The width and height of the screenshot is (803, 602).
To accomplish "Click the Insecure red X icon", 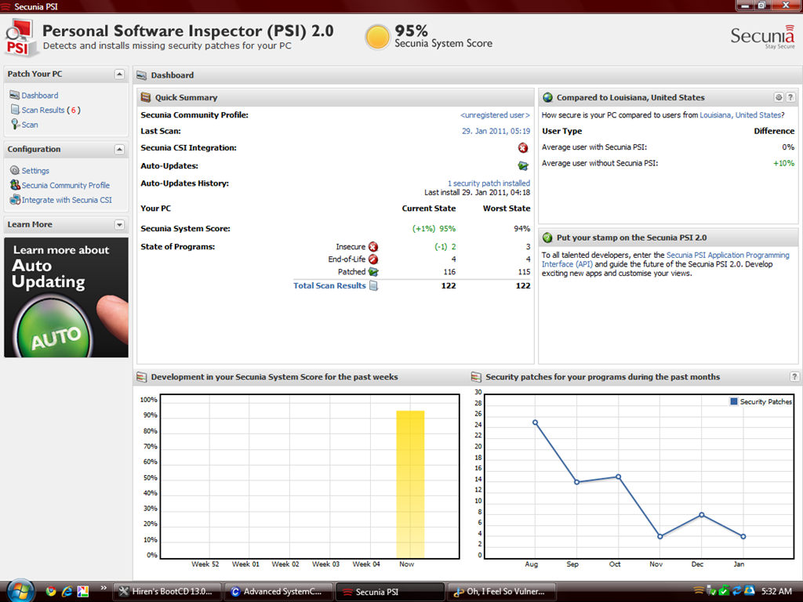I will point(373,247).
